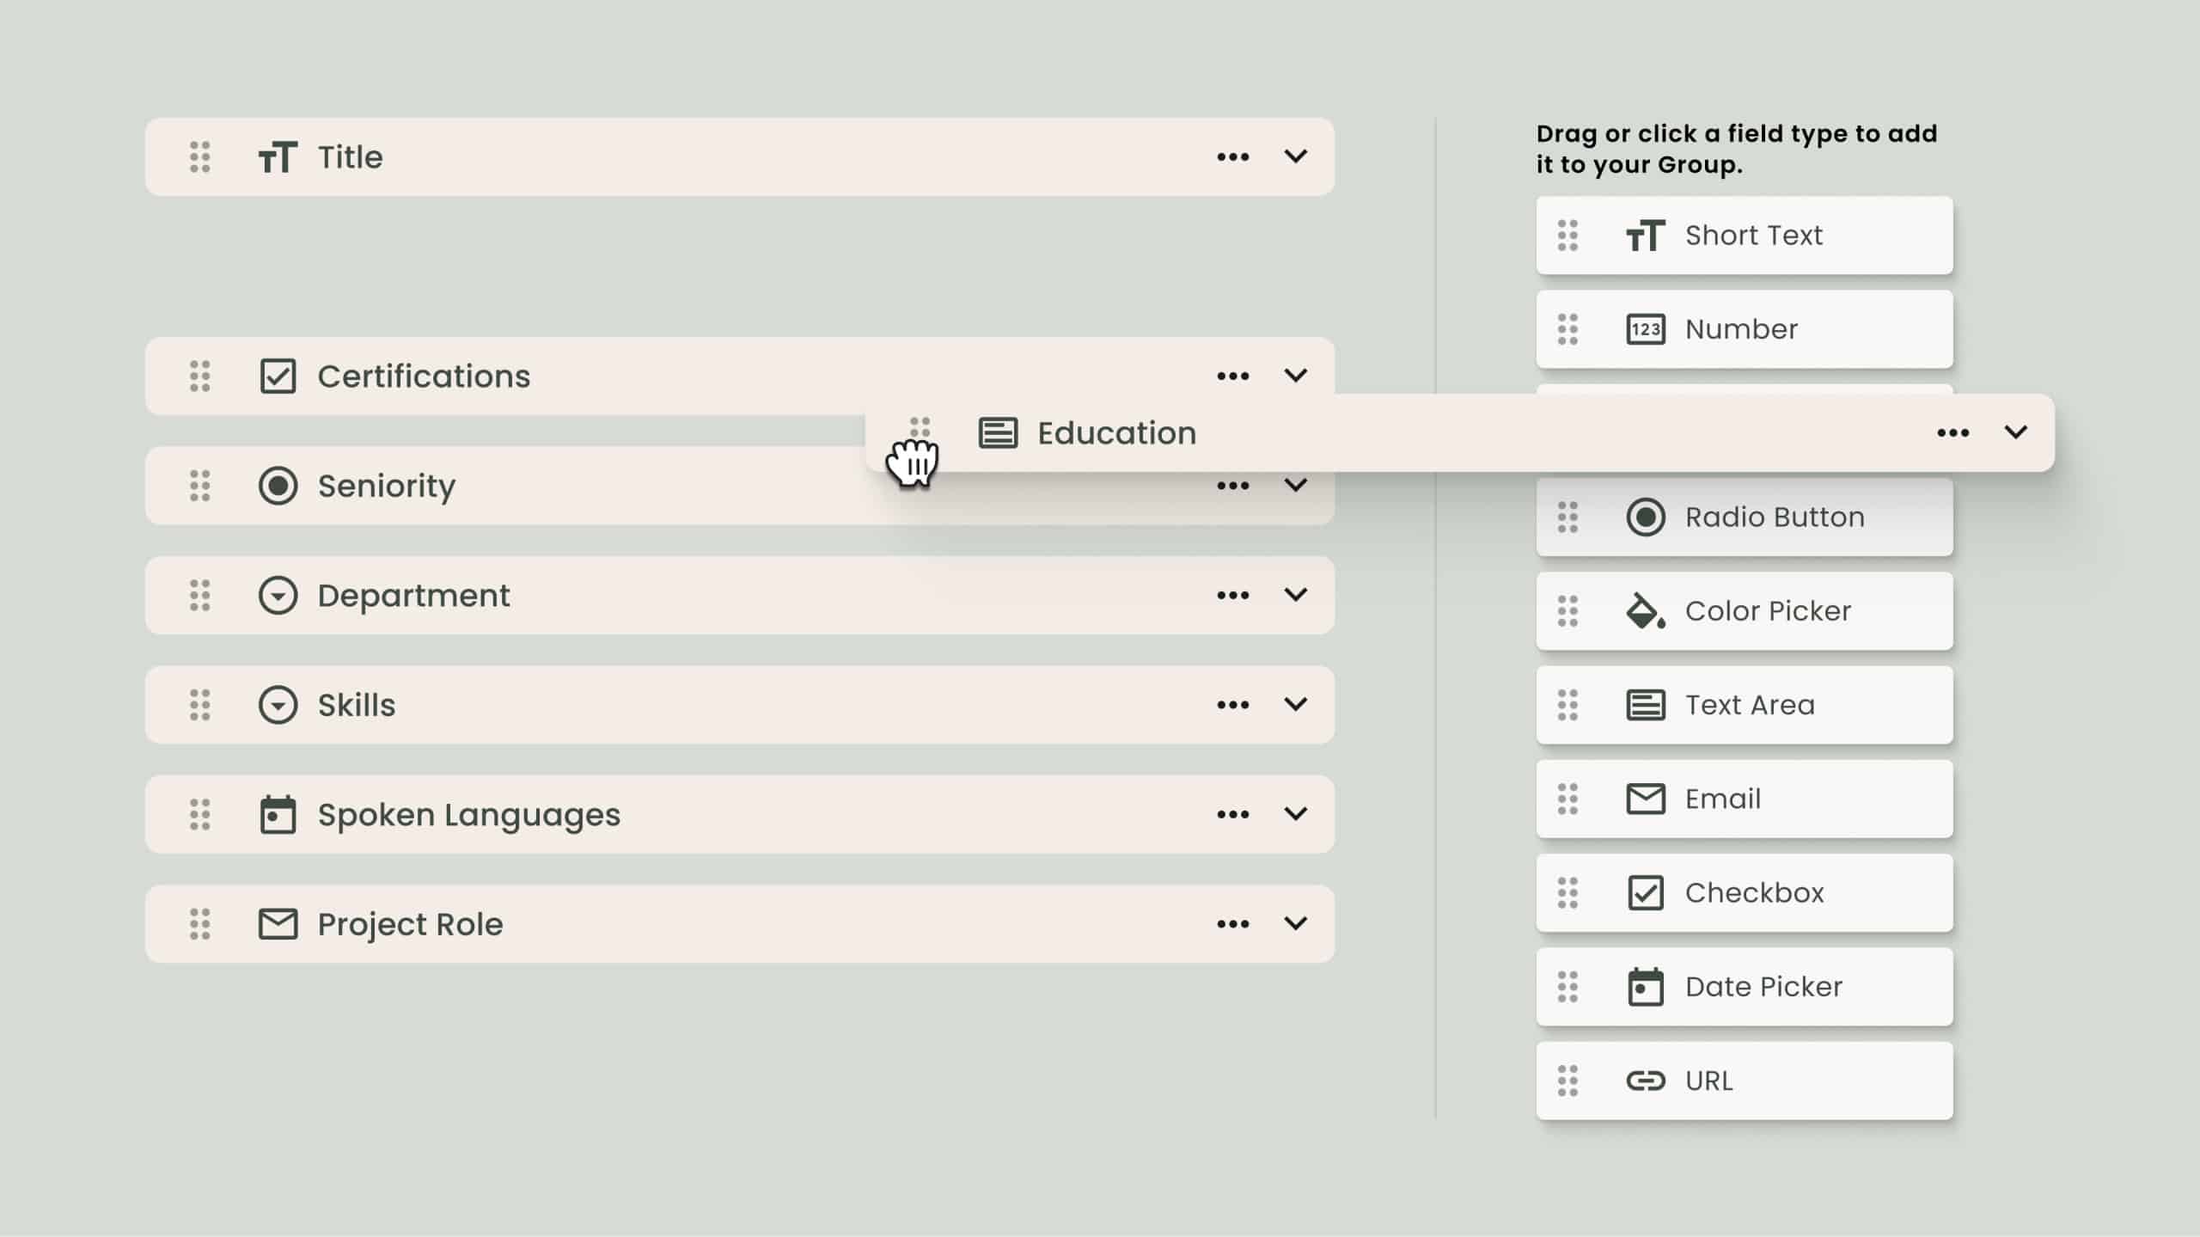Image resolution: width=2200 pixels, height=1237 pixels.
Task: Click the radio icon beside Seniority
Action: (x=278, y=486)
